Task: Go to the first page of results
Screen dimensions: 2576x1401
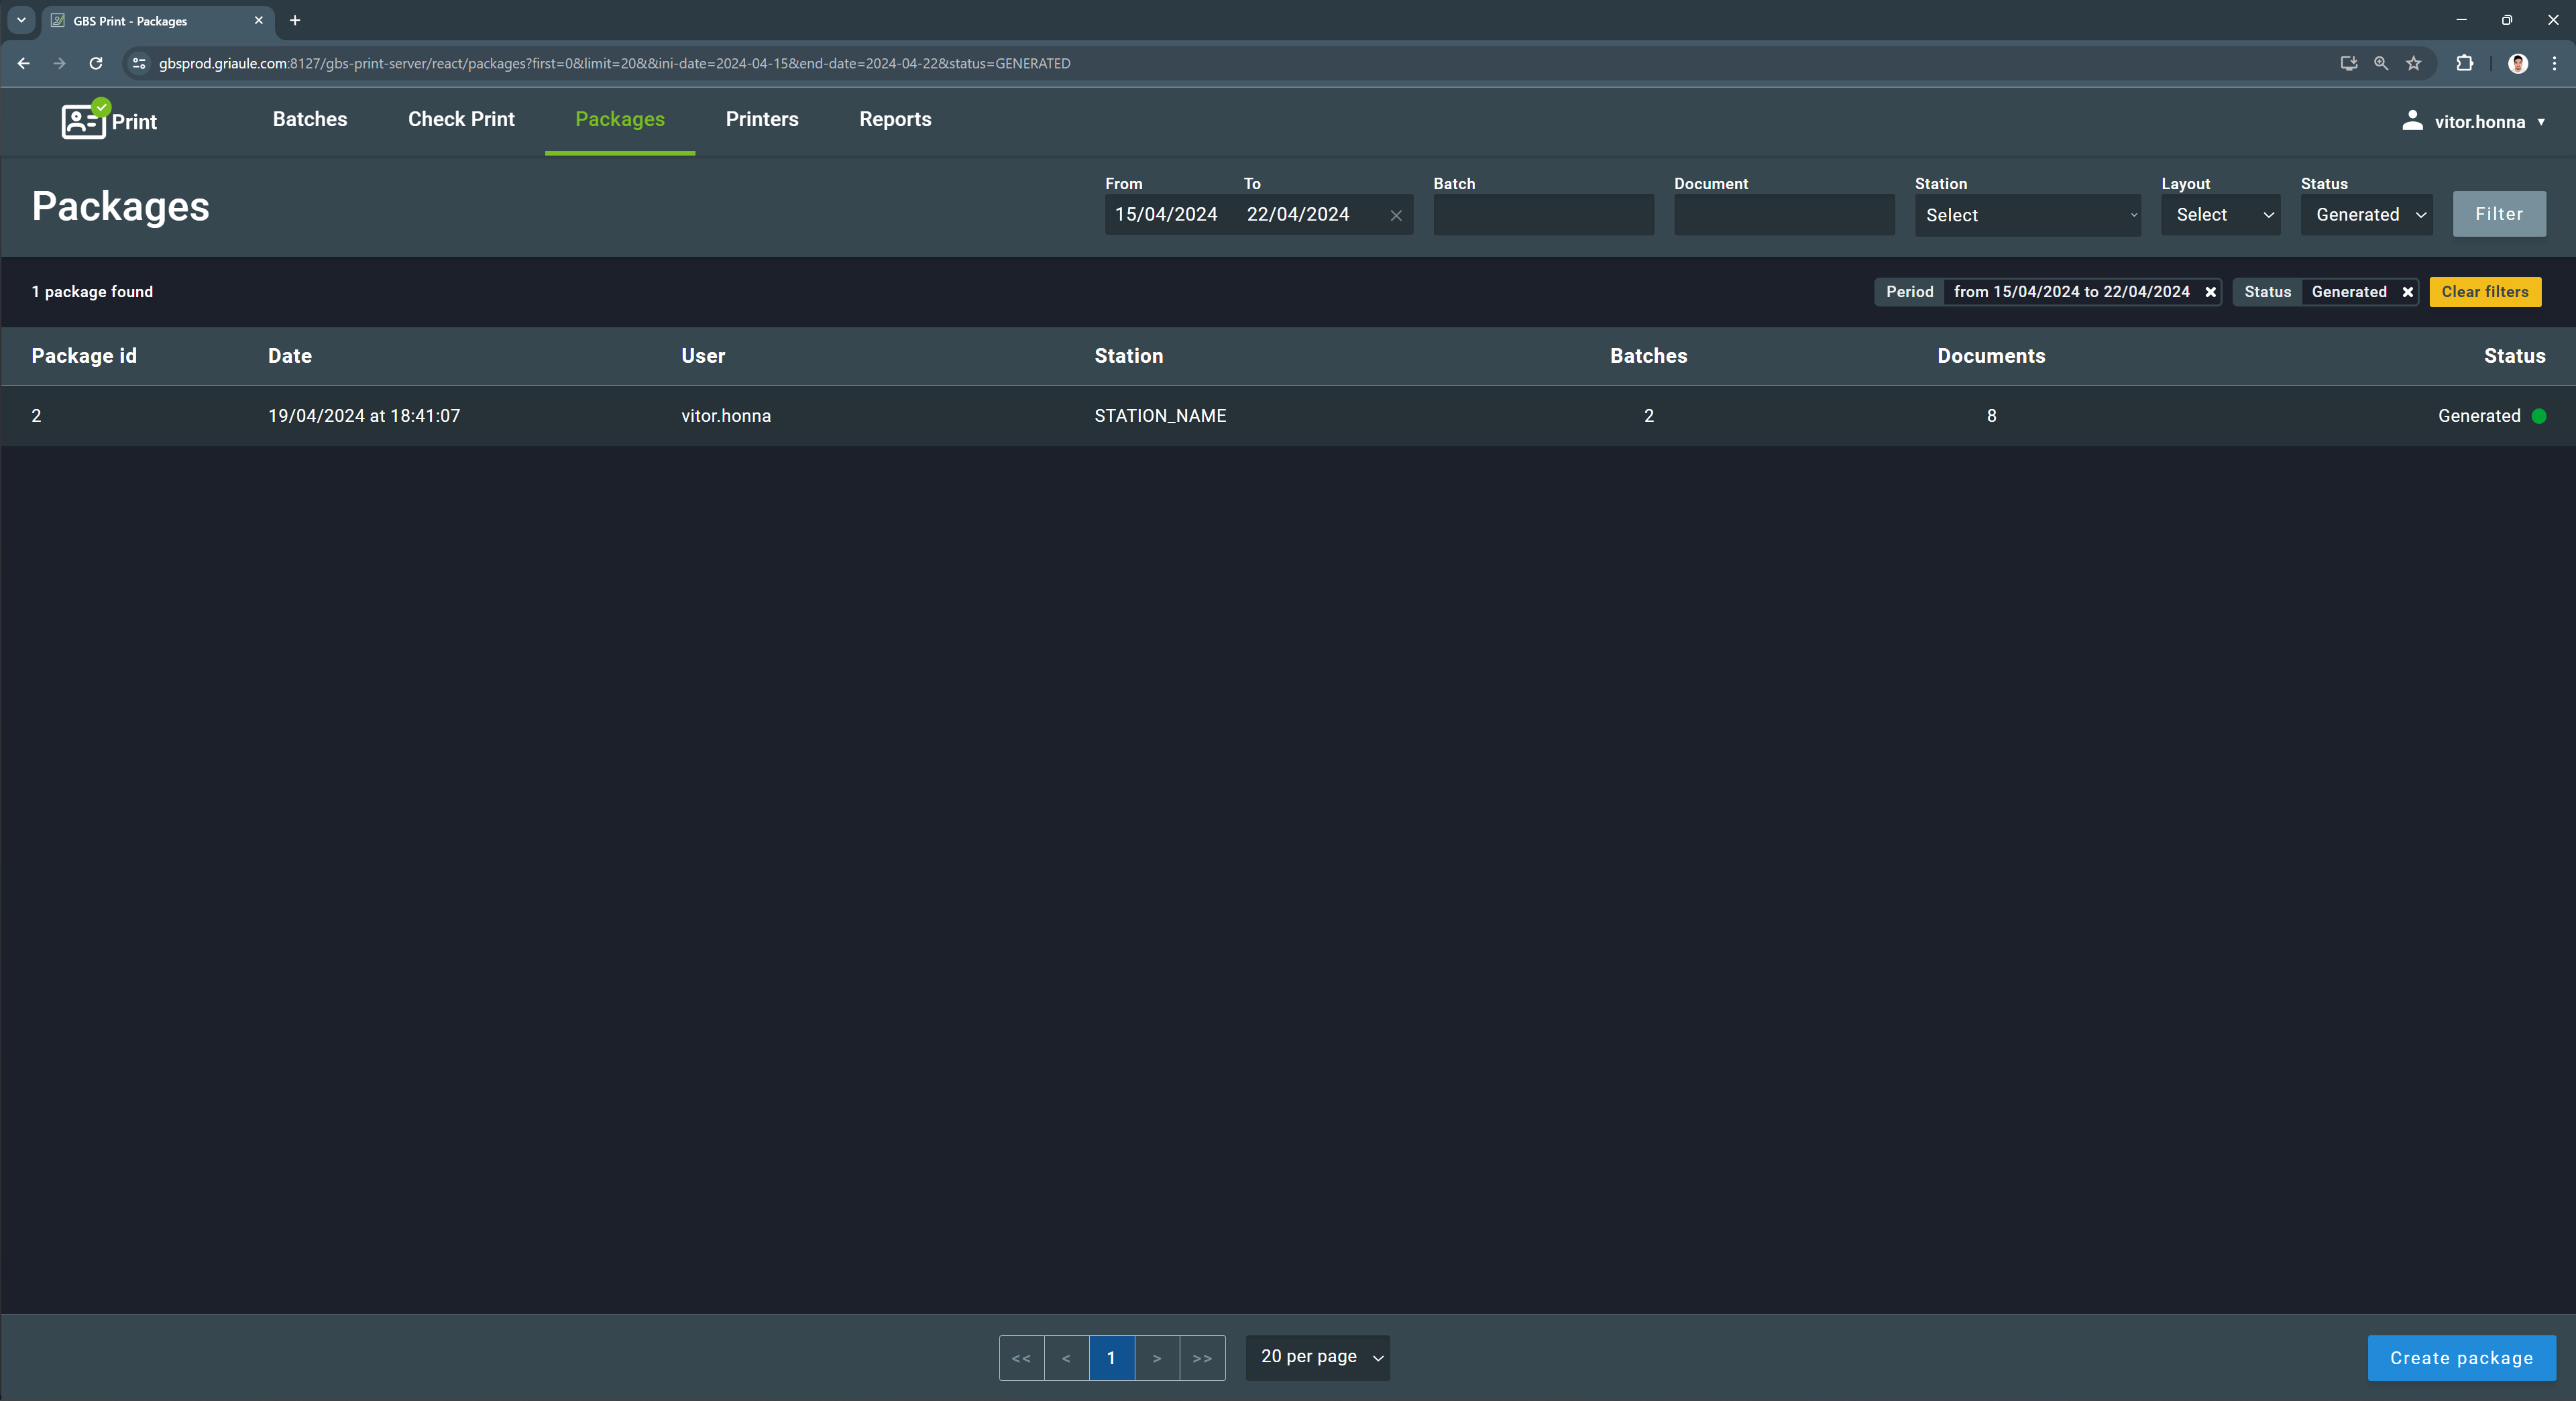Action: tap(1021, 1358)
